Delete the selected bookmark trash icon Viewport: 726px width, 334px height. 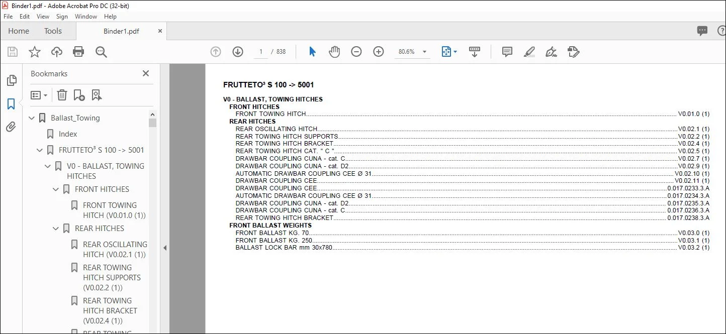[x=62, y=95]
